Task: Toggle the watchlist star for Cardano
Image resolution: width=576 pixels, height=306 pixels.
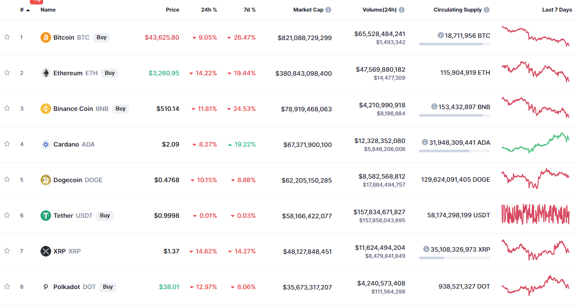Action: click(x=7, y=144)
